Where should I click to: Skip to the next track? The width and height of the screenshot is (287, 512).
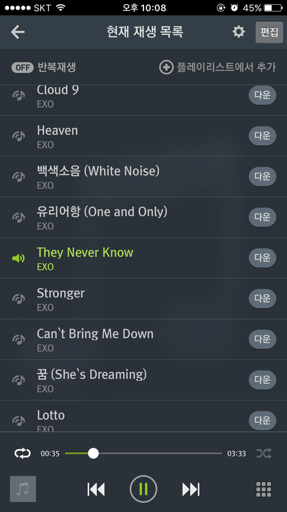click(x=191, y=489)
